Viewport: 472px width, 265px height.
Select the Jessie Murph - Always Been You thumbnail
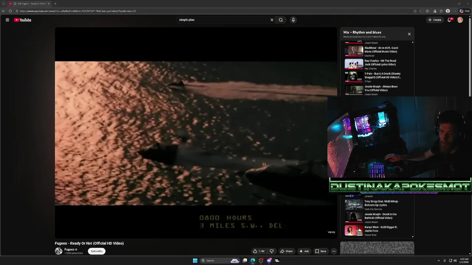(x=354, y=89)
